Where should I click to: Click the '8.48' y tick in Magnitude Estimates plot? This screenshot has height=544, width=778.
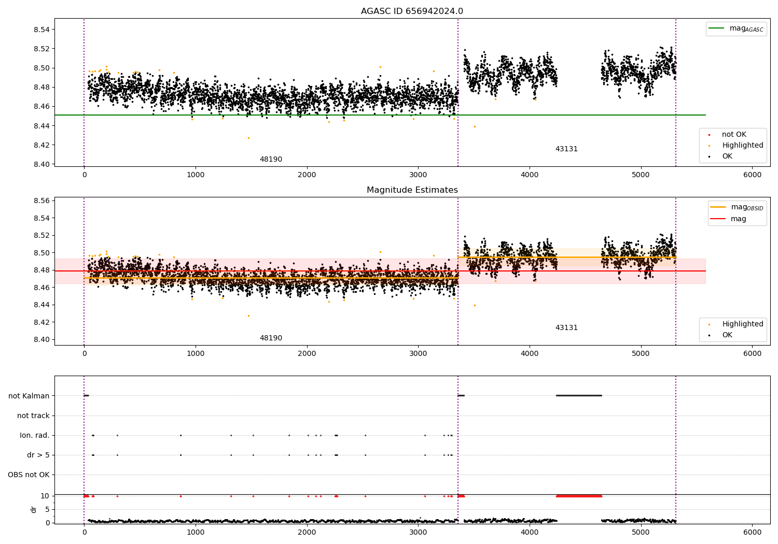pos(41,270)
